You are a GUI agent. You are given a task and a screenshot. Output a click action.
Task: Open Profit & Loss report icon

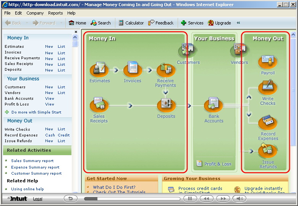(199, 164)
